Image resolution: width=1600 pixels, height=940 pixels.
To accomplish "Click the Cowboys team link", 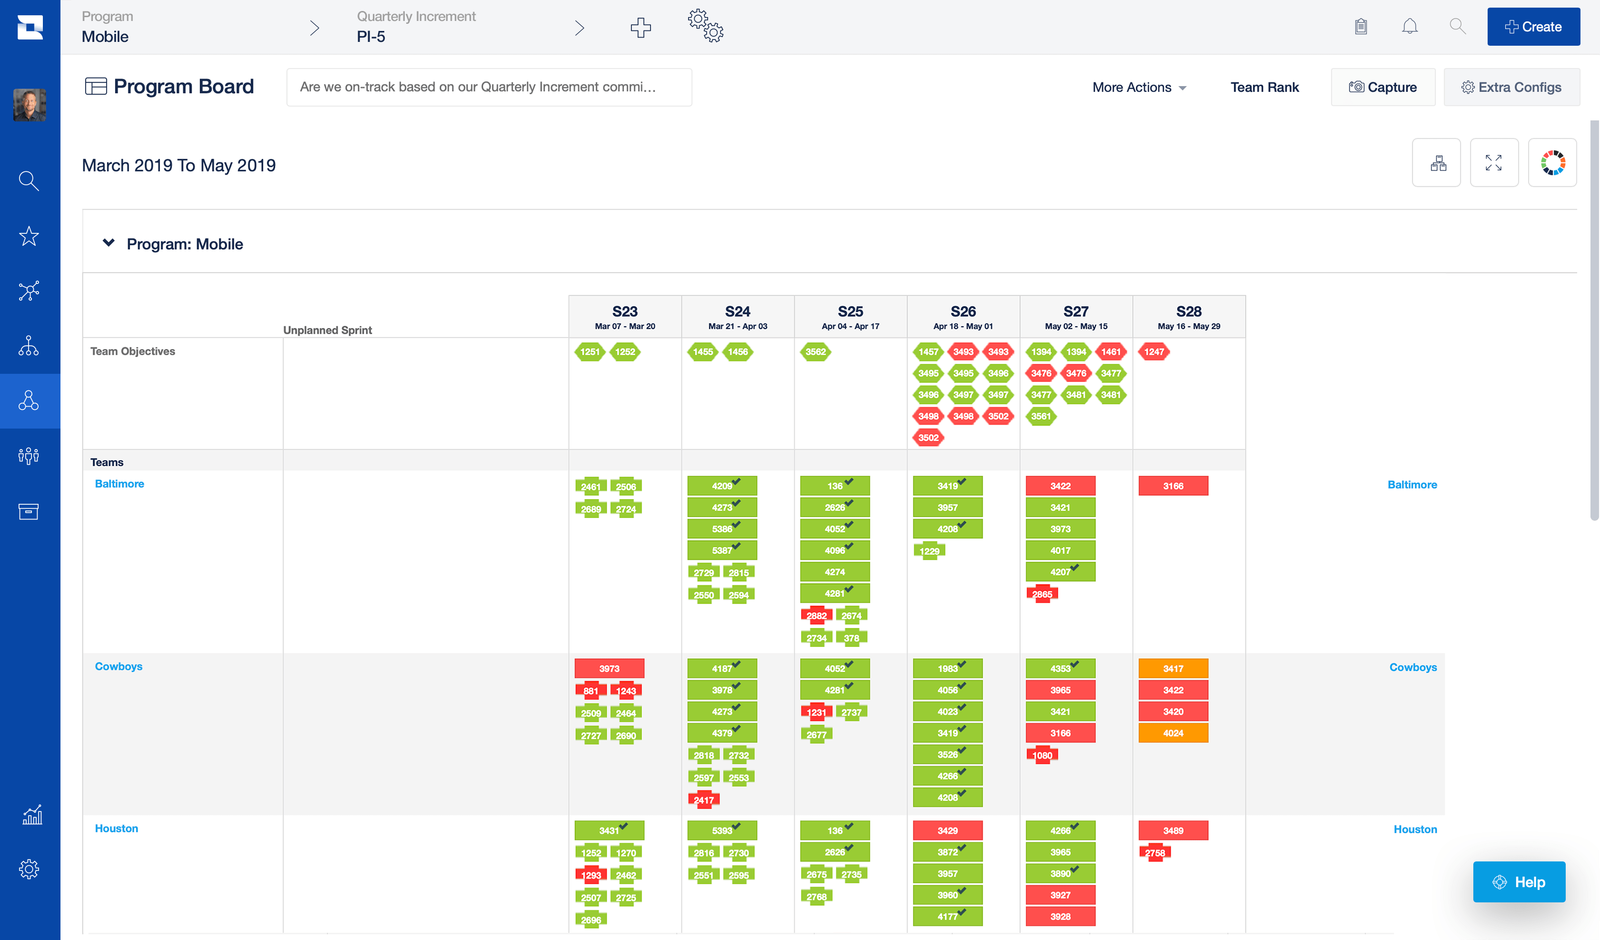I will point(118,666).
